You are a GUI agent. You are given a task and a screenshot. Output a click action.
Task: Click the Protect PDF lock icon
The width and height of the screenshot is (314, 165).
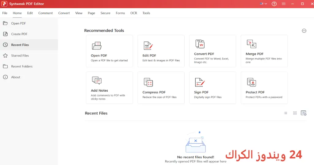pyautogui.click(x=251, y=82)
